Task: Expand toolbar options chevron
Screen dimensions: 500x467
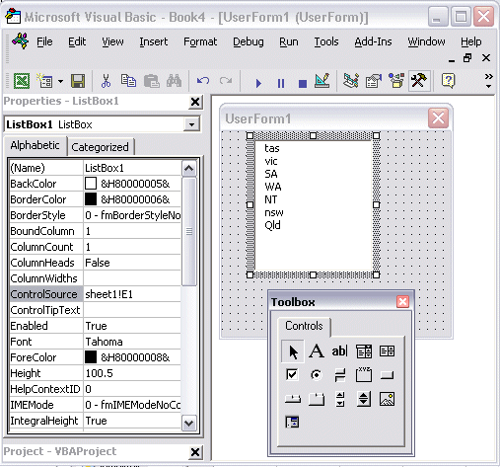Action: [x=489, y=81]
